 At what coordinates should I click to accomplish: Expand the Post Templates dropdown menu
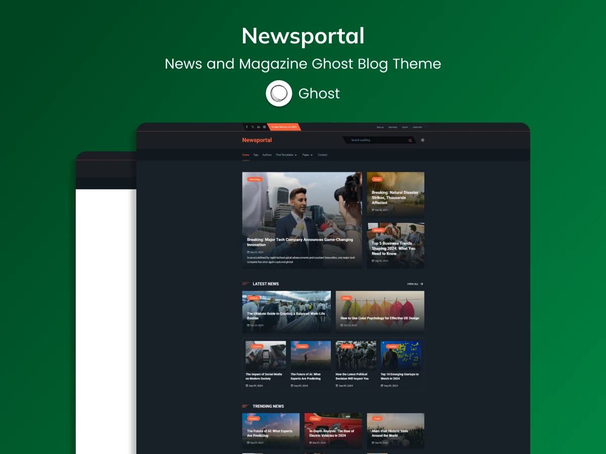pos(286,155)
